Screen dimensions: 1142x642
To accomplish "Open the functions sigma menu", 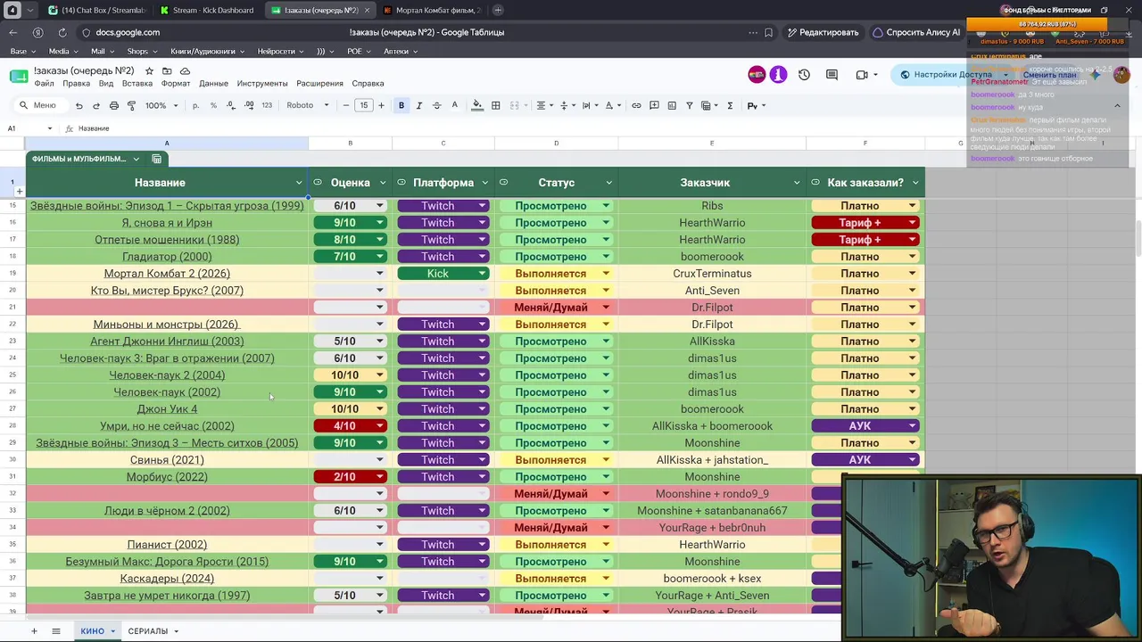I will tap(730, 105).
